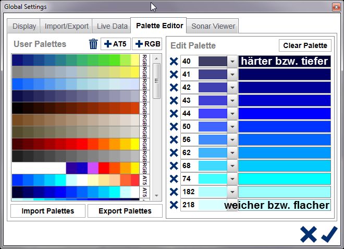Viewport: 344px width, 249px height.
Task: Delete the palette row with value 44
Action: point(174,114)
